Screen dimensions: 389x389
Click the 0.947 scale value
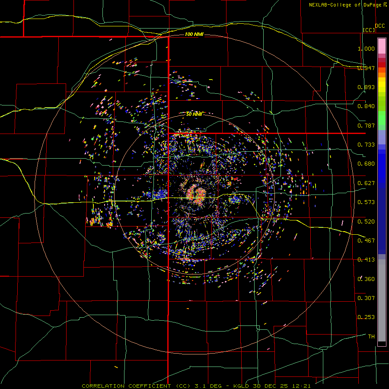click(366, 68)
